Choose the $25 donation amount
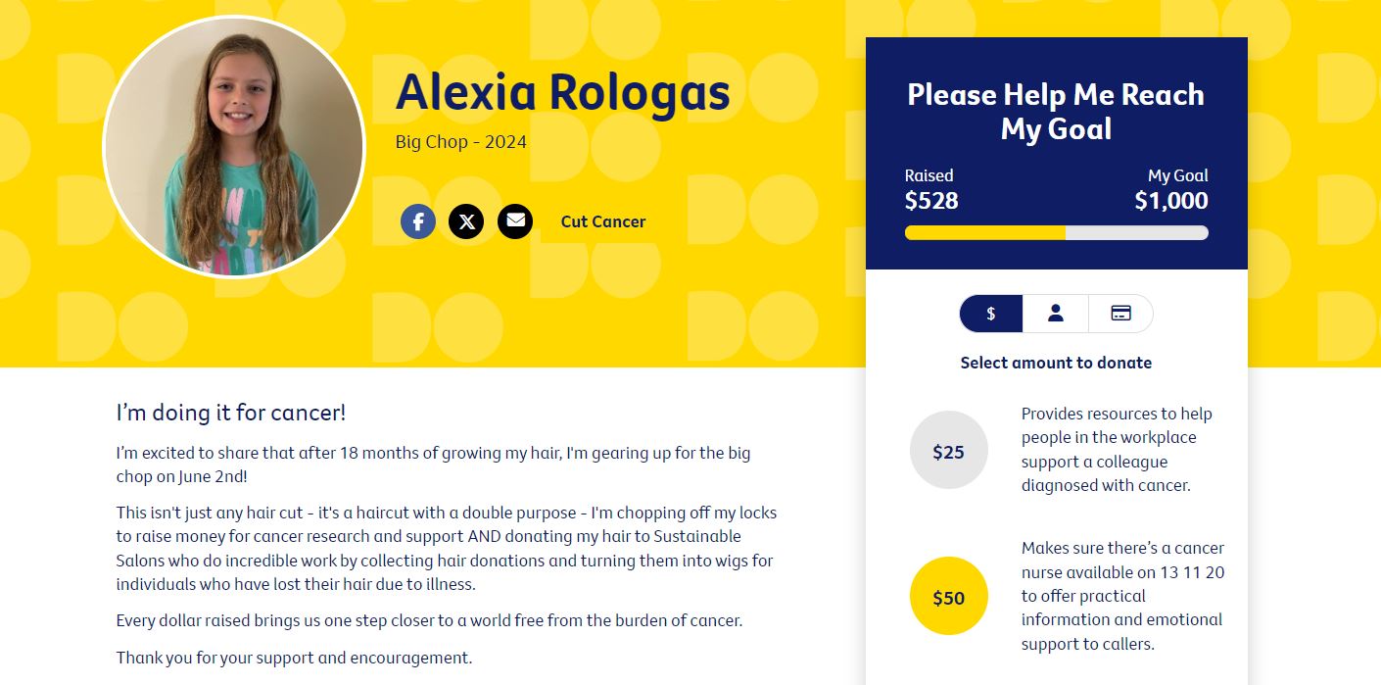The image size is (1381, 685). tap(948, 451)
